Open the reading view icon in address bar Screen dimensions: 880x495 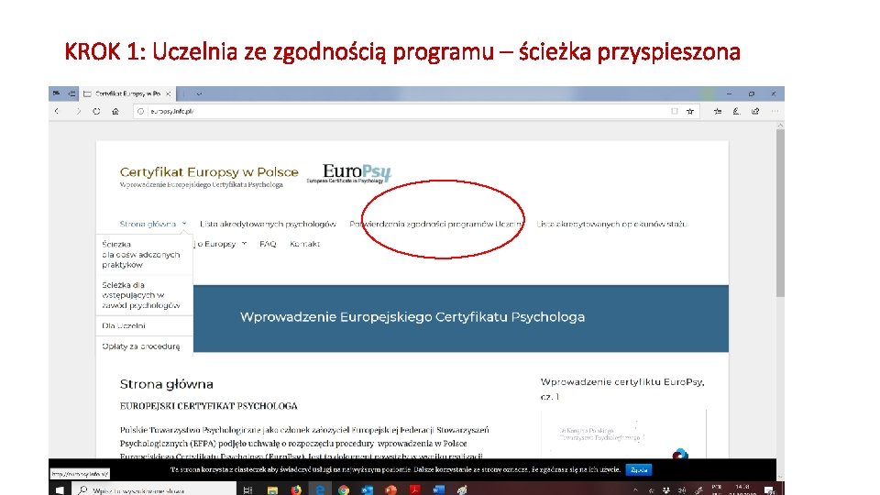point(675,111)
